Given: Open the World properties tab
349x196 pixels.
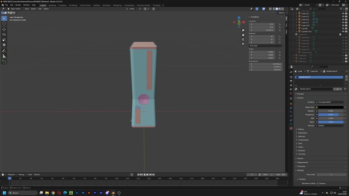Looking at the screenshot, I should pos(291,93).
